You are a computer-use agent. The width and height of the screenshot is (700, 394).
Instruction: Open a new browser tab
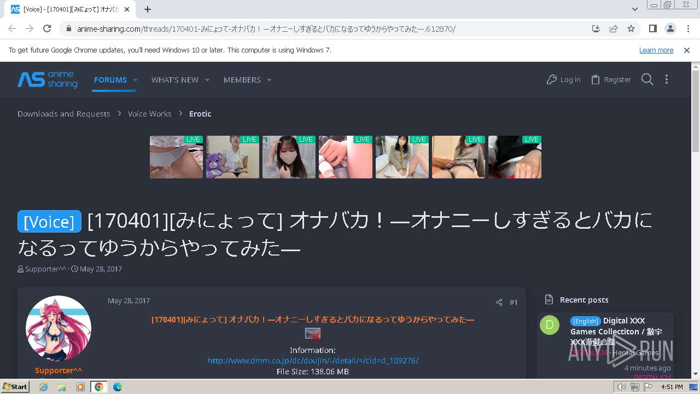(x=148, y=9)
